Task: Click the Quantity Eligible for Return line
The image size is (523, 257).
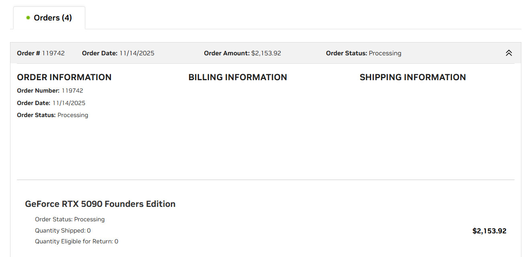Action: 76,241
